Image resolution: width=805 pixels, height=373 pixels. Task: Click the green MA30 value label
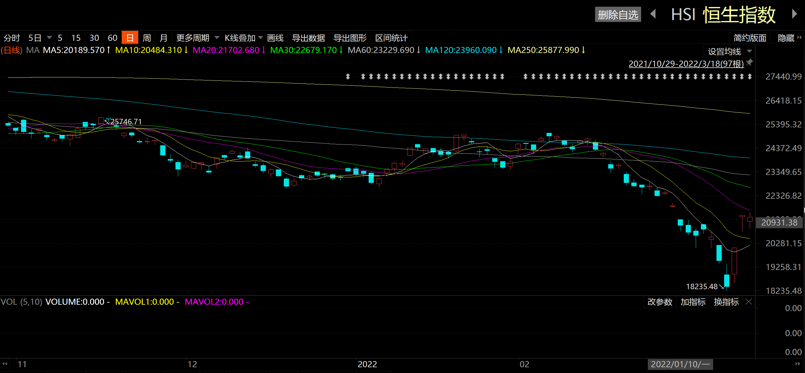click(x=307, y=50)
